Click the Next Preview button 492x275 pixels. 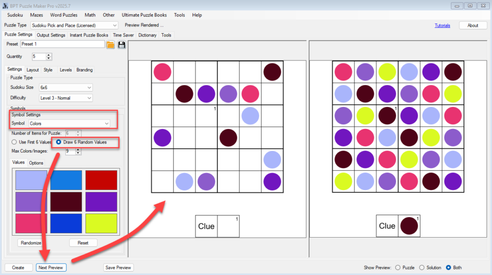[51, 267]
